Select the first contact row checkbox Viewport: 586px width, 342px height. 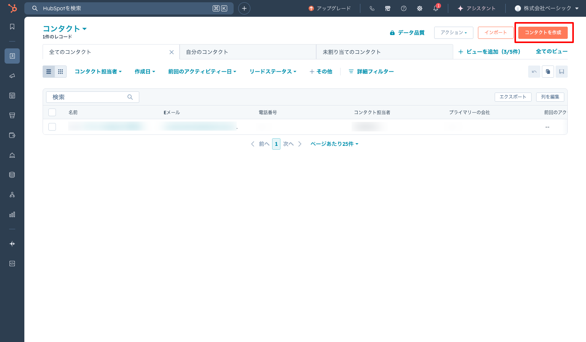pos(52,127)
